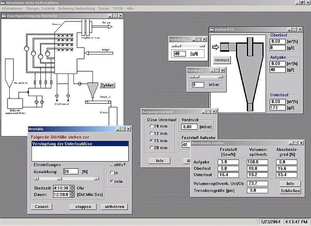Click the Rauchgasreinigung Übersicht window title icon
311x226 pixels.
pyautogui.click(x=4, y=16)
